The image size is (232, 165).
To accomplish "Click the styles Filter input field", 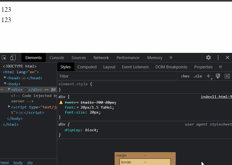I will (118, 76).
